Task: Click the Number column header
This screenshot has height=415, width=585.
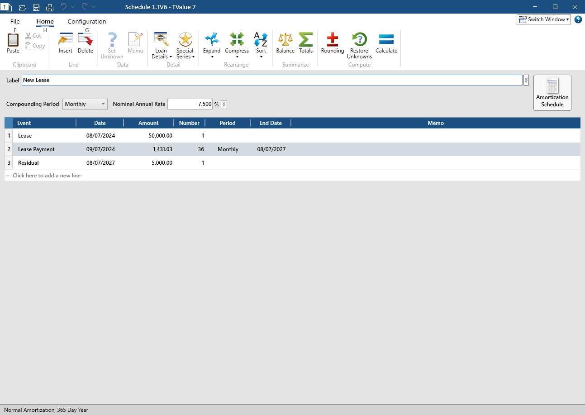Action: (189, 123)
